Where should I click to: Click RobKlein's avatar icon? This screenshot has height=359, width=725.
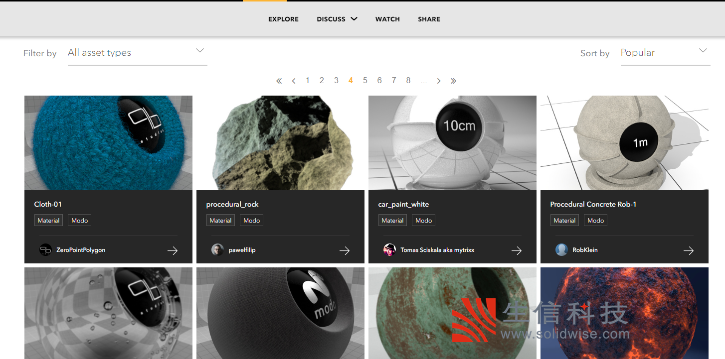561,250
